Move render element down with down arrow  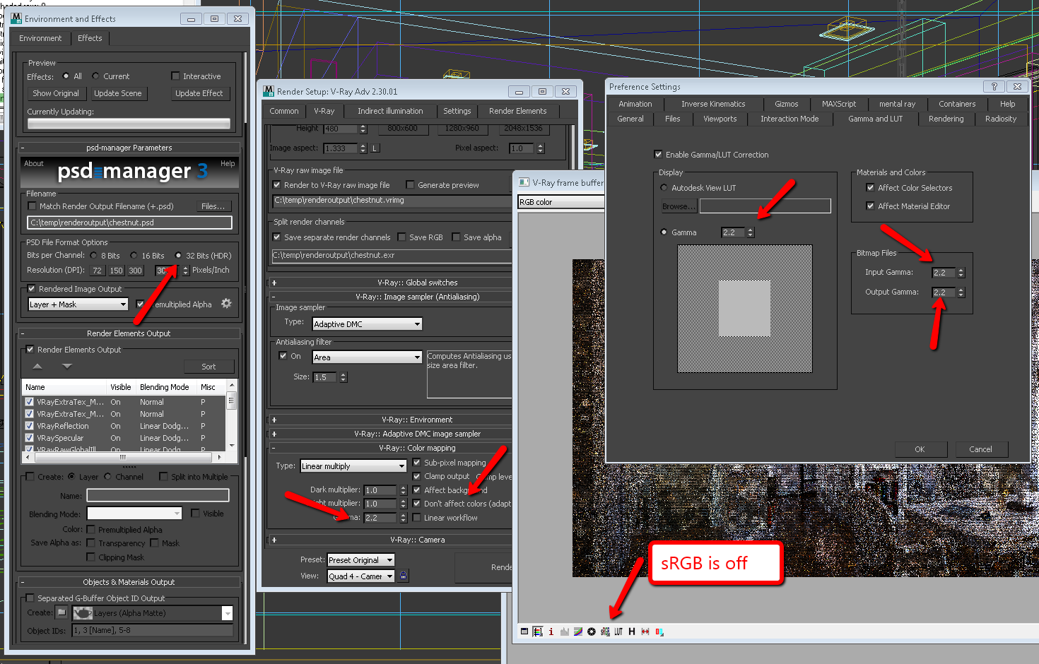pos(67,366)
